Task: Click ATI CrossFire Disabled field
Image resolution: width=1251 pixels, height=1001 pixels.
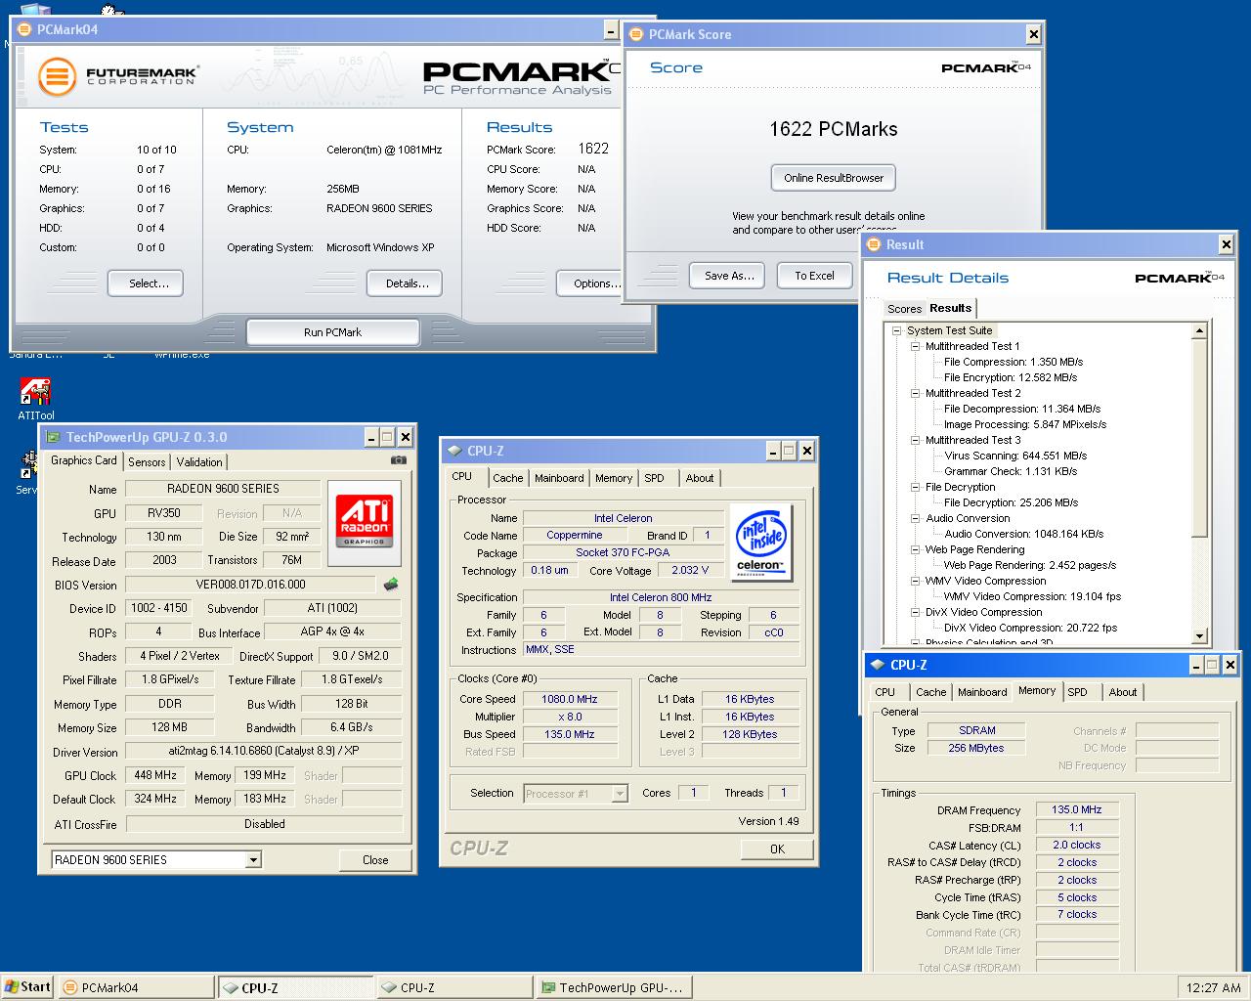Action: [x=264, y=824]
